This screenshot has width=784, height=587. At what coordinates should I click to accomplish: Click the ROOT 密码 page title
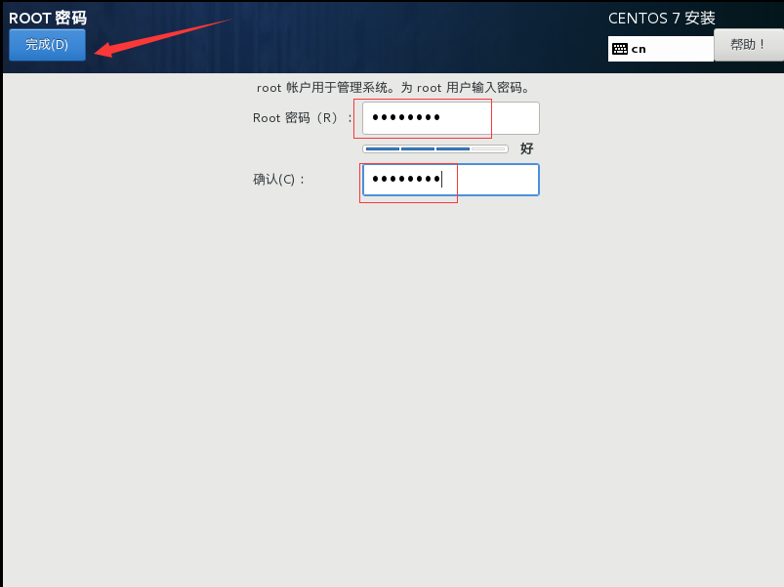coord(48,18)
